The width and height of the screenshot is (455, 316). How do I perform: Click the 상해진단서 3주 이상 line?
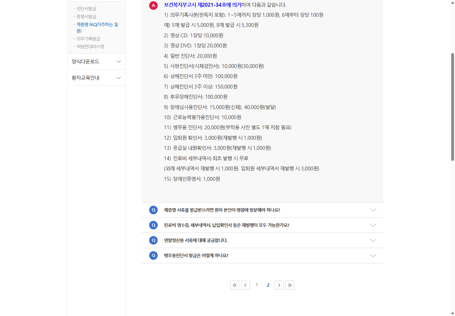tap(201, 87)
